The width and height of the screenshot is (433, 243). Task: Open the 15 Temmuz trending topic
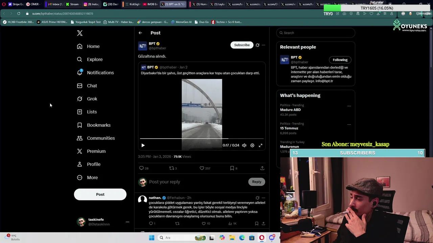pyautogui.click(x=289, y=128)
